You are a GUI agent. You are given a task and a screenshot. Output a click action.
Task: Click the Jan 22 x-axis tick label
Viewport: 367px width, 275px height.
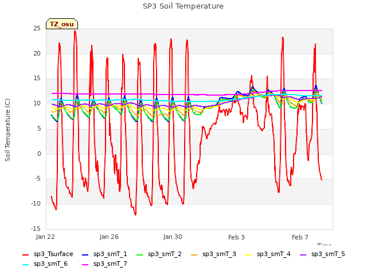[45, 237]
